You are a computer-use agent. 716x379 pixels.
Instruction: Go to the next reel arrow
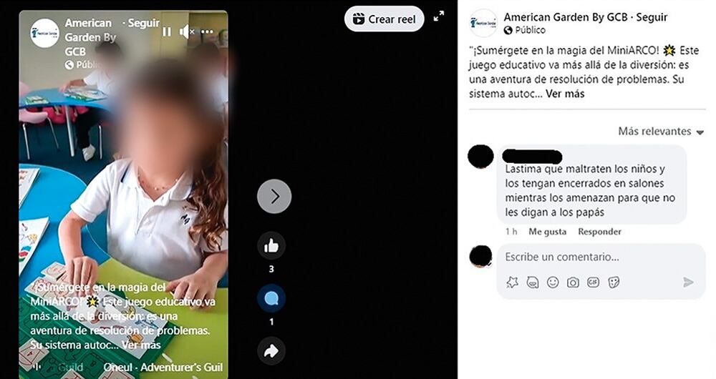[274, 196]
